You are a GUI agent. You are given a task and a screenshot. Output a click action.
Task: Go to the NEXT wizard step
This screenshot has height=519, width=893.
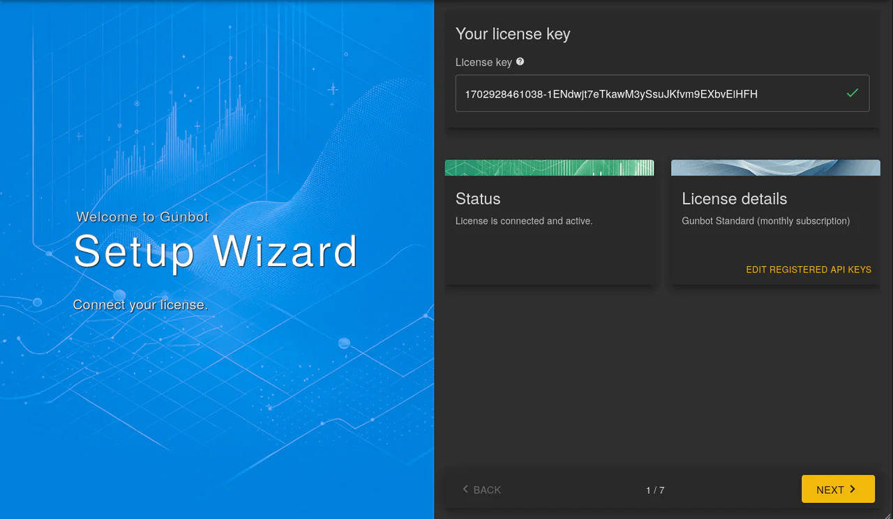tap(838, 489)
